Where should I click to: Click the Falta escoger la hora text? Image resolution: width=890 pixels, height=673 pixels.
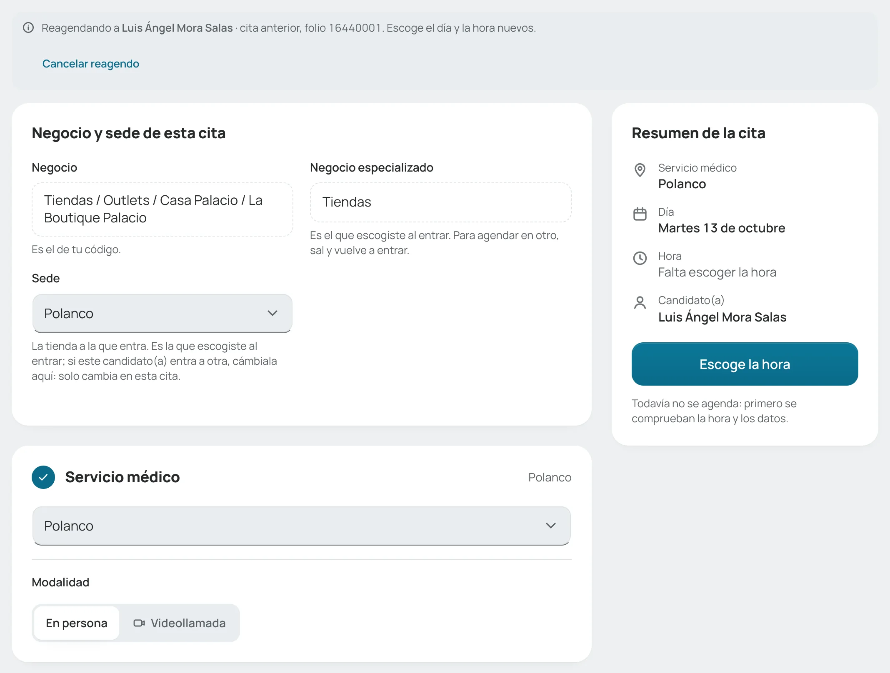[717, 272]
